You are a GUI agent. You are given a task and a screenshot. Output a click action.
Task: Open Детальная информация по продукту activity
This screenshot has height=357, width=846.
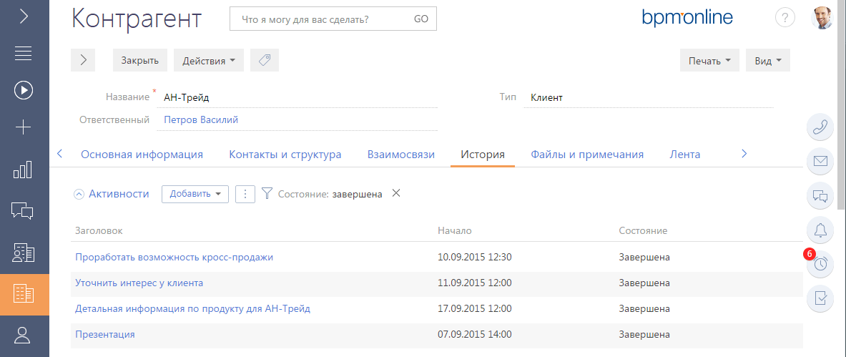click(192, 309)
